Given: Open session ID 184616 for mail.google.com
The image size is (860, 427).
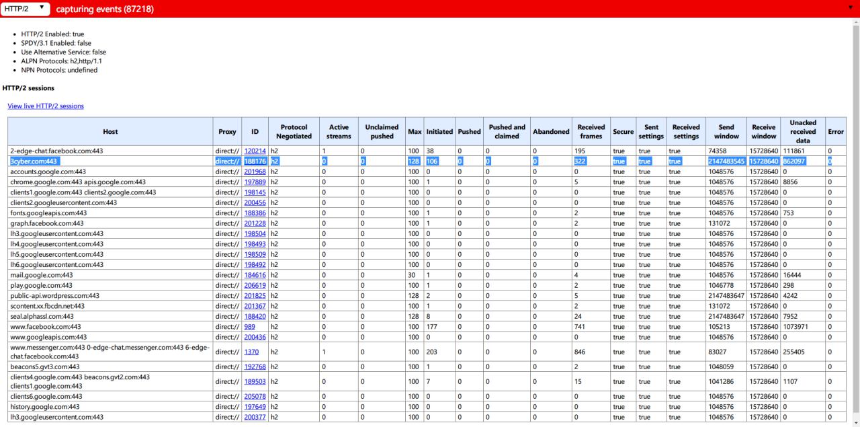Looking at the screenshot, I should [255, 275].
